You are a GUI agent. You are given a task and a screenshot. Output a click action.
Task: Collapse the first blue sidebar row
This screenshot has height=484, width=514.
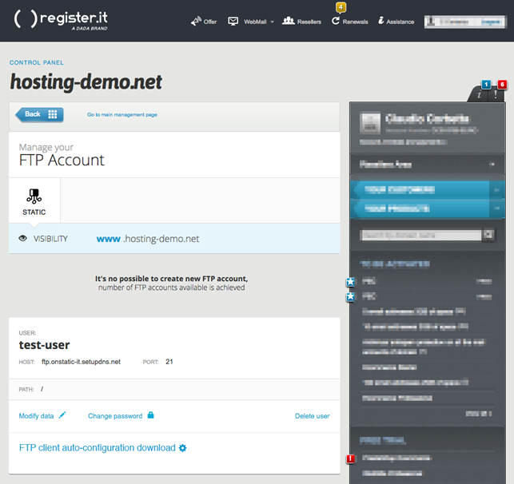coord(497,189)
